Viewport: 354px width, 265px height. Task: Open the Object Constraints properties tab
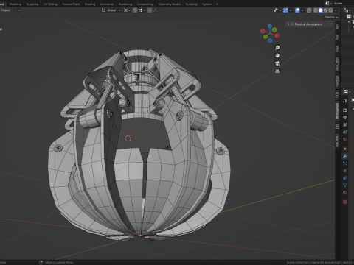pyautogui.click(x=345, y=178)
